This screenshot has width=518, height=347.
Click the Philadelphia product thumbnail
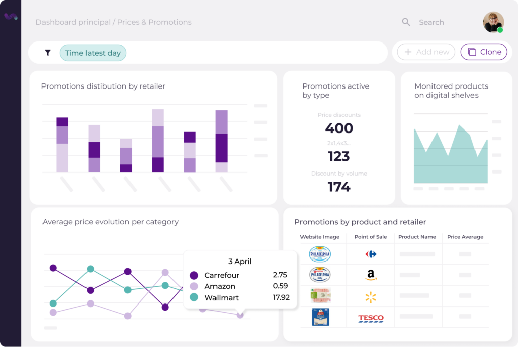(x=320, y=254)
